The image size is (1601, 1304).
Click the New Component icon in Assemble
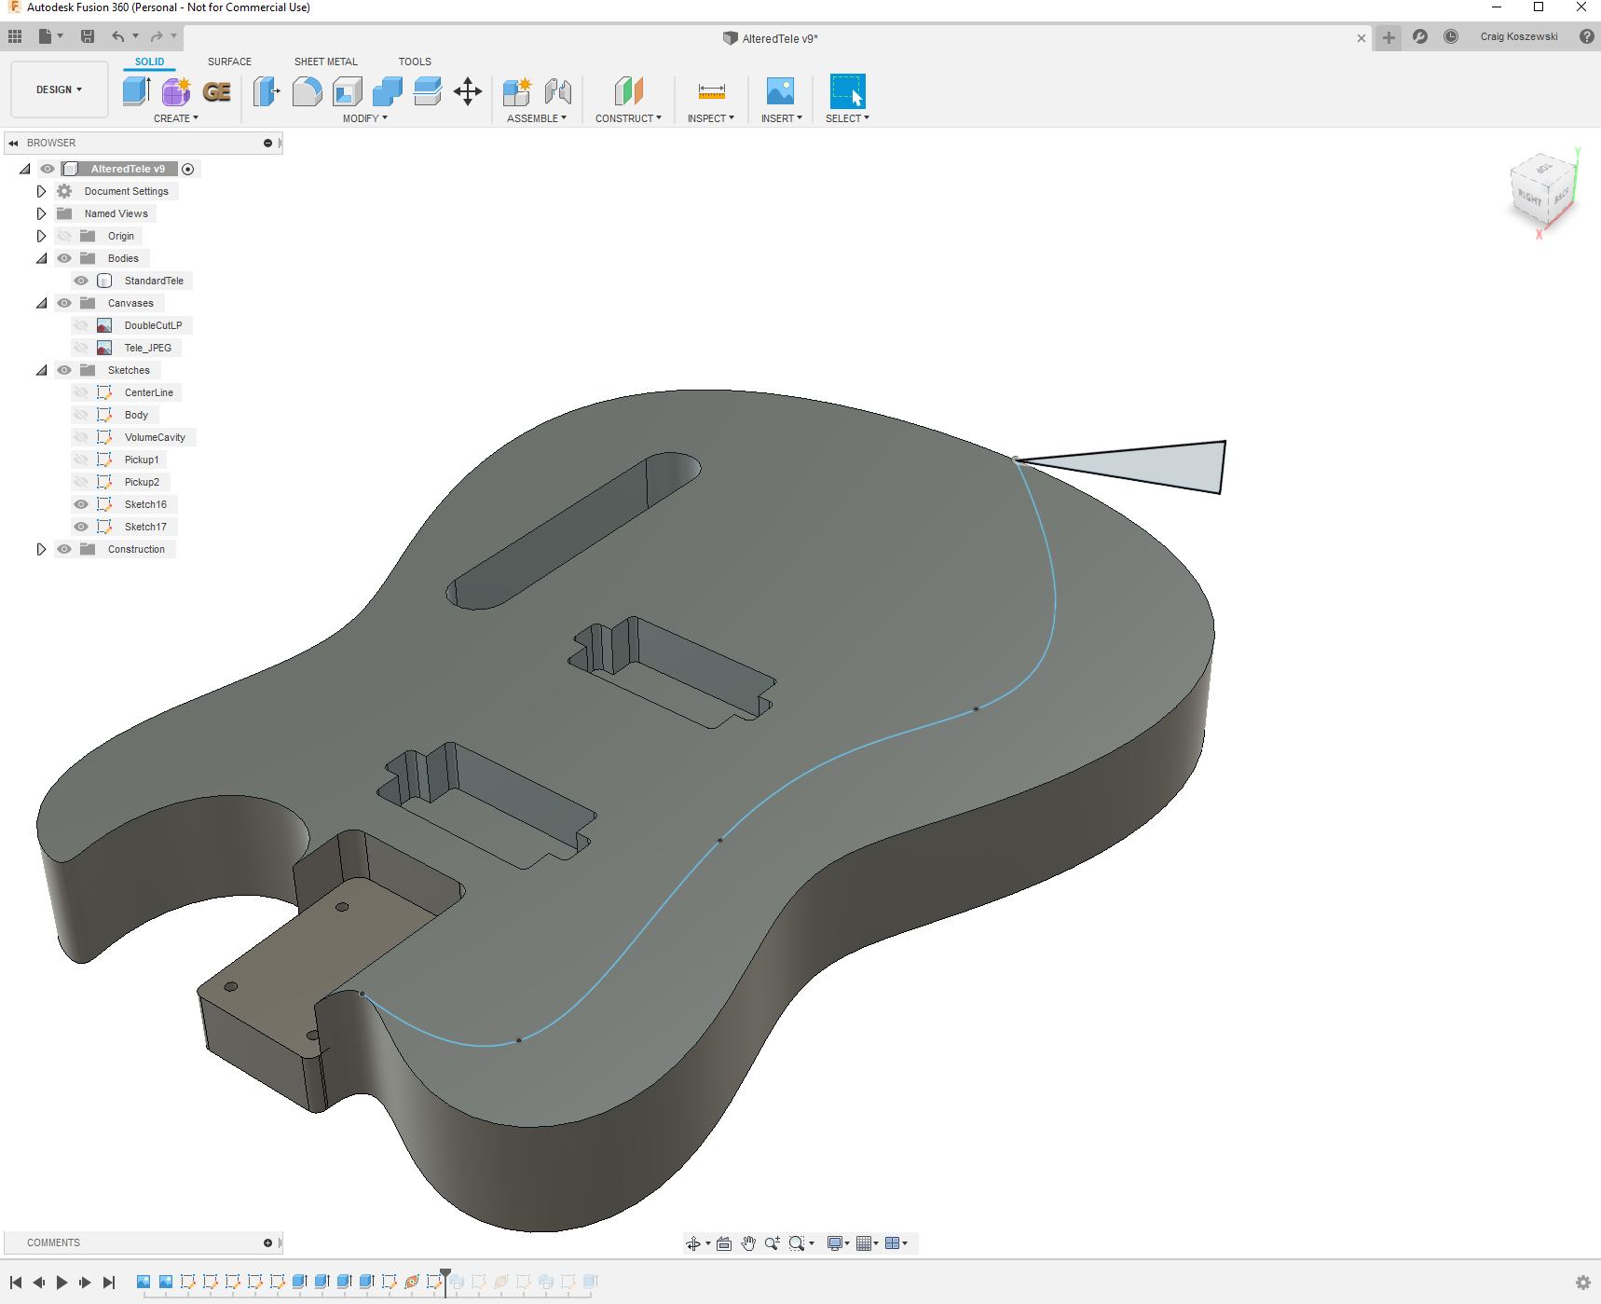(x=517, y=90)
